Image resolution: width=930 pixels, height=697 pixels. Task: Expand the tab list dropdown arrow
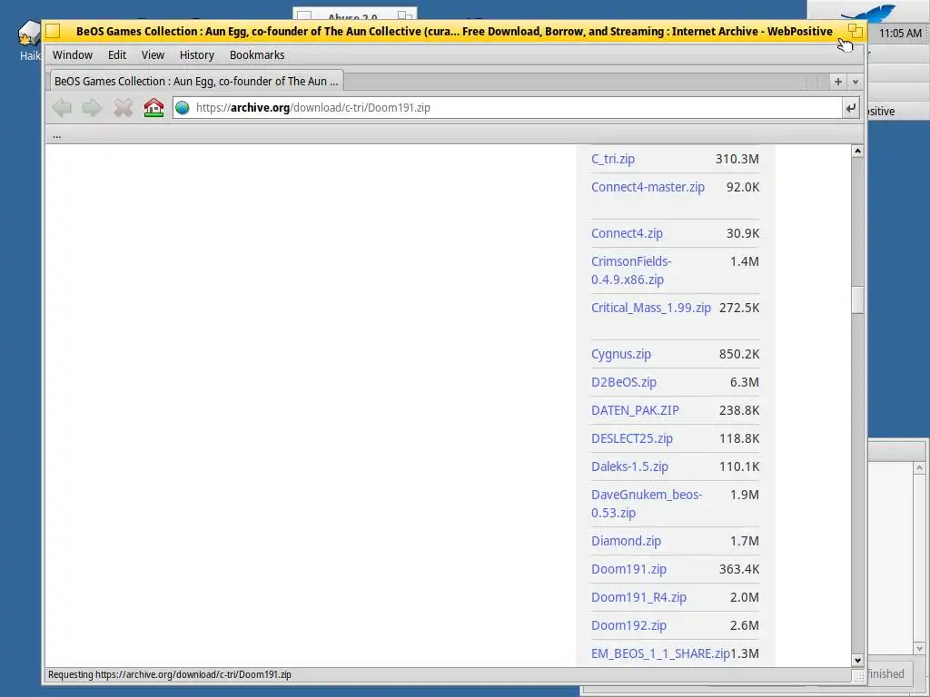(856, 82)
